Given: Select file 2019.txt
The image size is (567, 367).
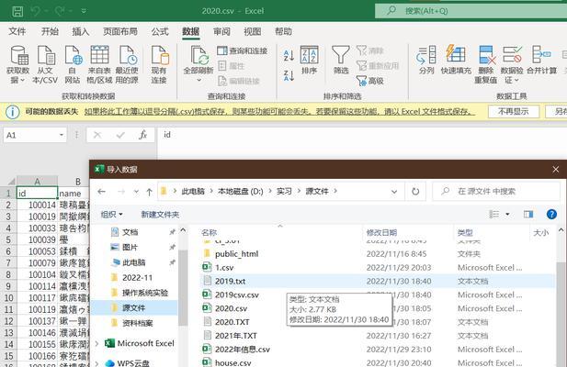Looking at the screenshot, I should pyautogui.click(x=230, y=281).
